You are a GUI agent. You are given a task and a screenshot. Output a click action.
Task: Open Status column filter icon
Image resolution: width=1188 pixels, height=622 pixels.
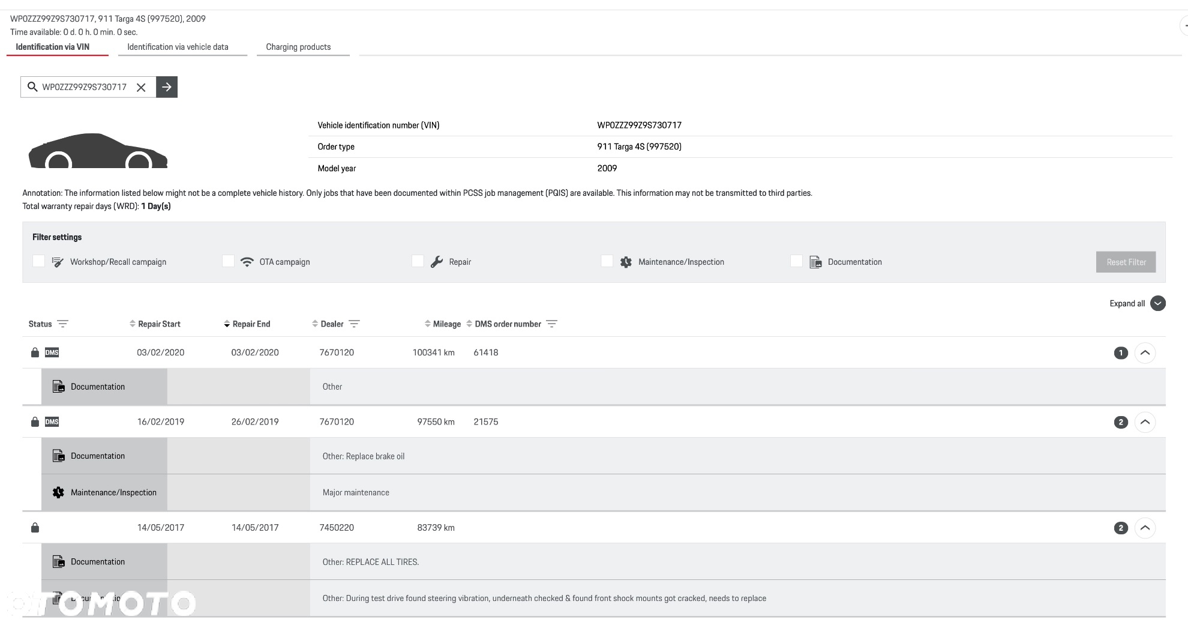(62, 324)
